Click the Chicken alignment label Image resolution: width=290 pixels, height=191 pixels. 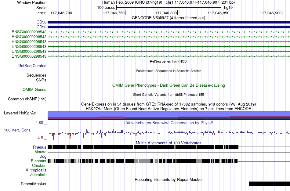point(39,165)
